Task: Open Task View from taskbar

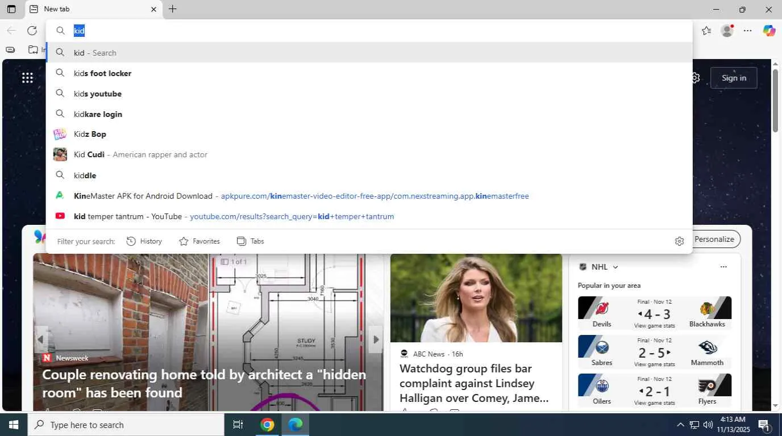Action: point(238,425)
